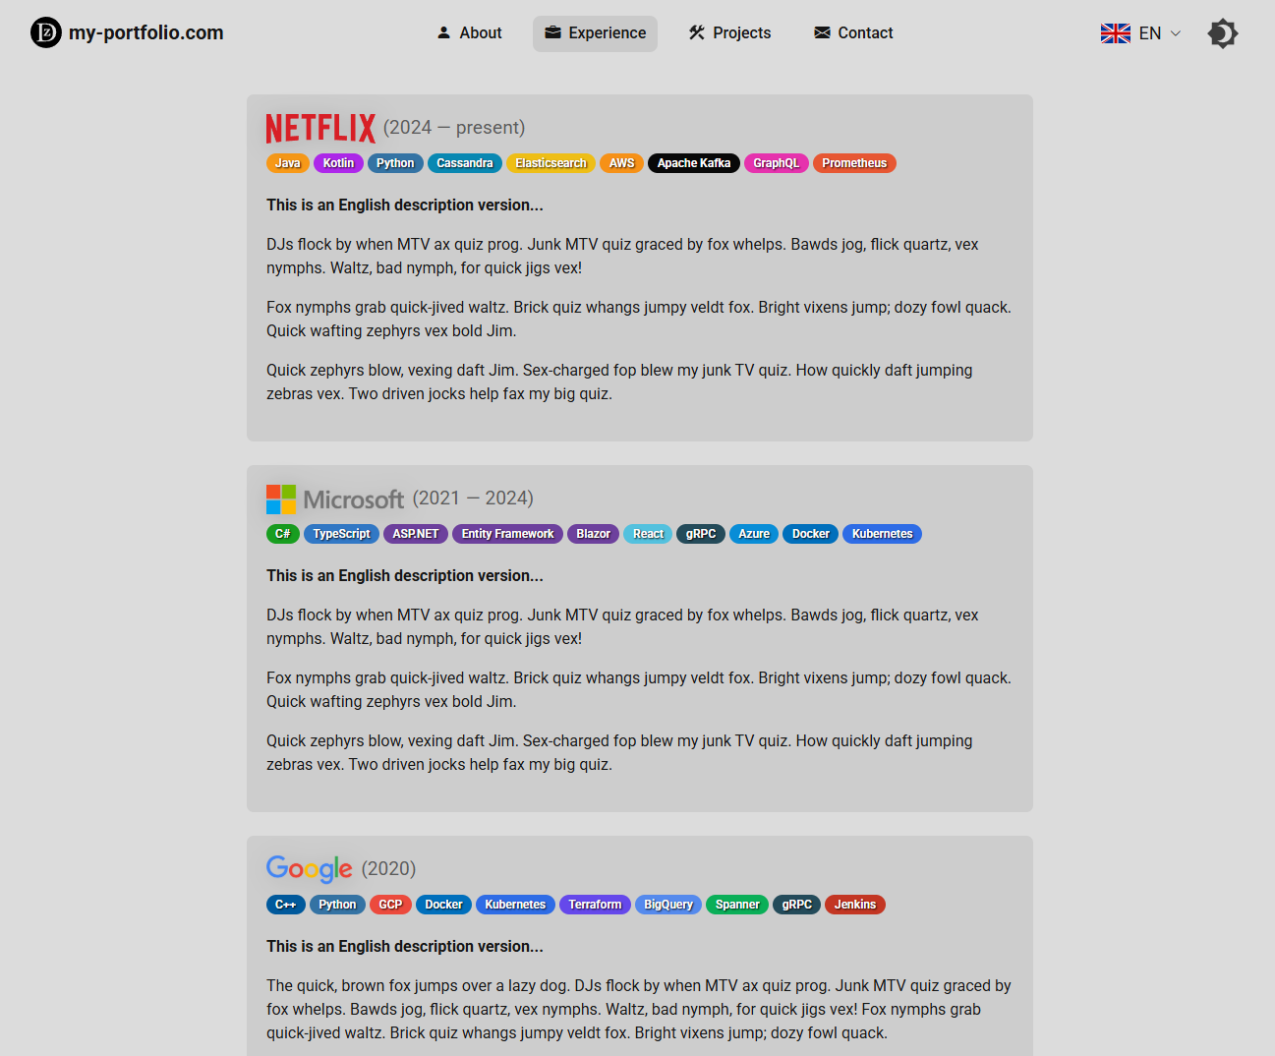Click the Kubernetes tag in the Microsoft card
This screenshot has height=1056, width=1275.
(883, 534)
